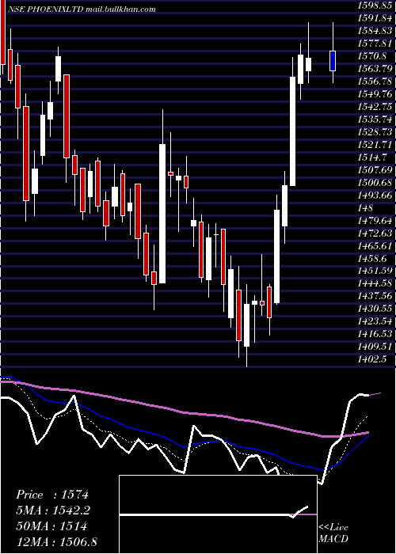396x554 pixels.
Task: Click the 1500.68 price axis label
Action: pyautogui.click(x=375, y=183)
